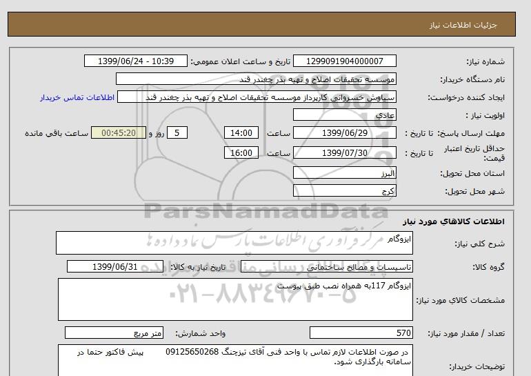This screenshot has width=531, height=376.
Task: Click the label شهر محل تحویل
Action: (x=474, y=191)
